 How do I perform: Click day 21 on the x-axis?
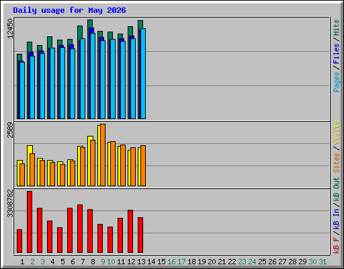click(x=222, y=262)
